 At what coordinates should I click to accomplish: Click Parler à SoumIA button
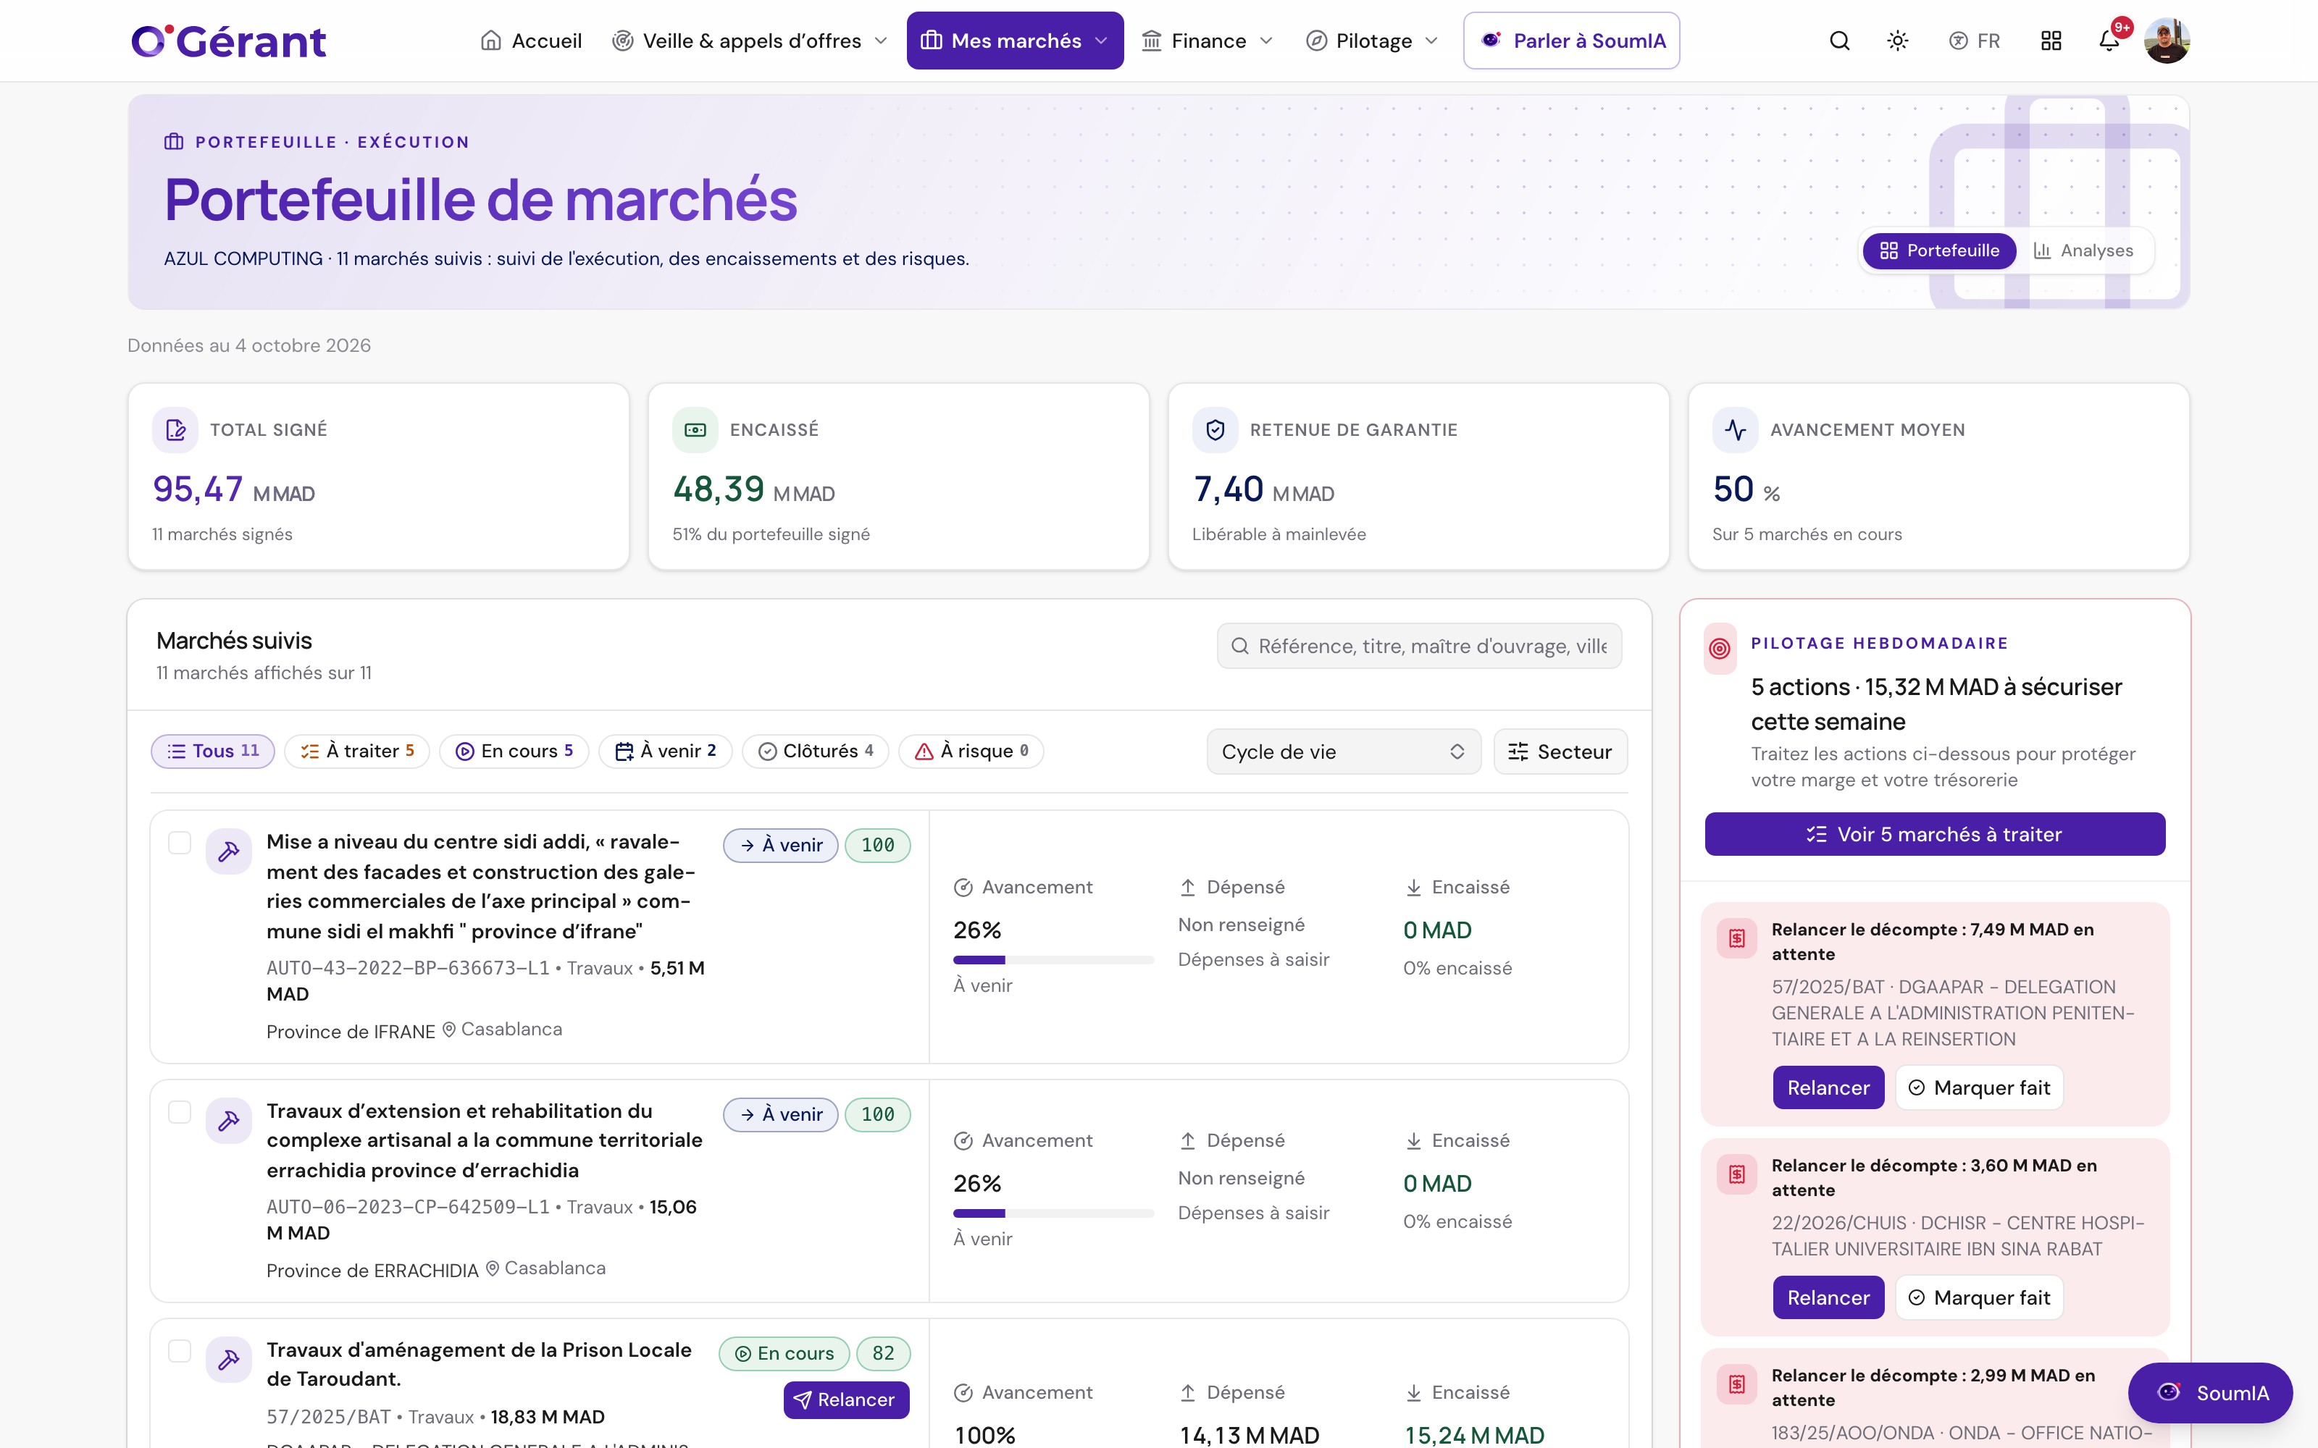(1571, 41)
